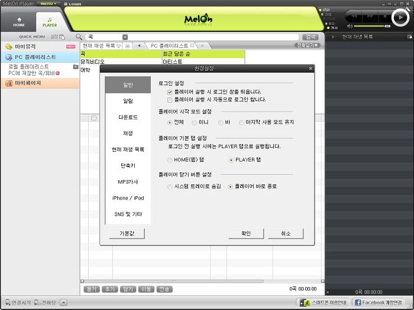
Task: Mute using the speaker volume icon
Action: (x=350, y=27)
